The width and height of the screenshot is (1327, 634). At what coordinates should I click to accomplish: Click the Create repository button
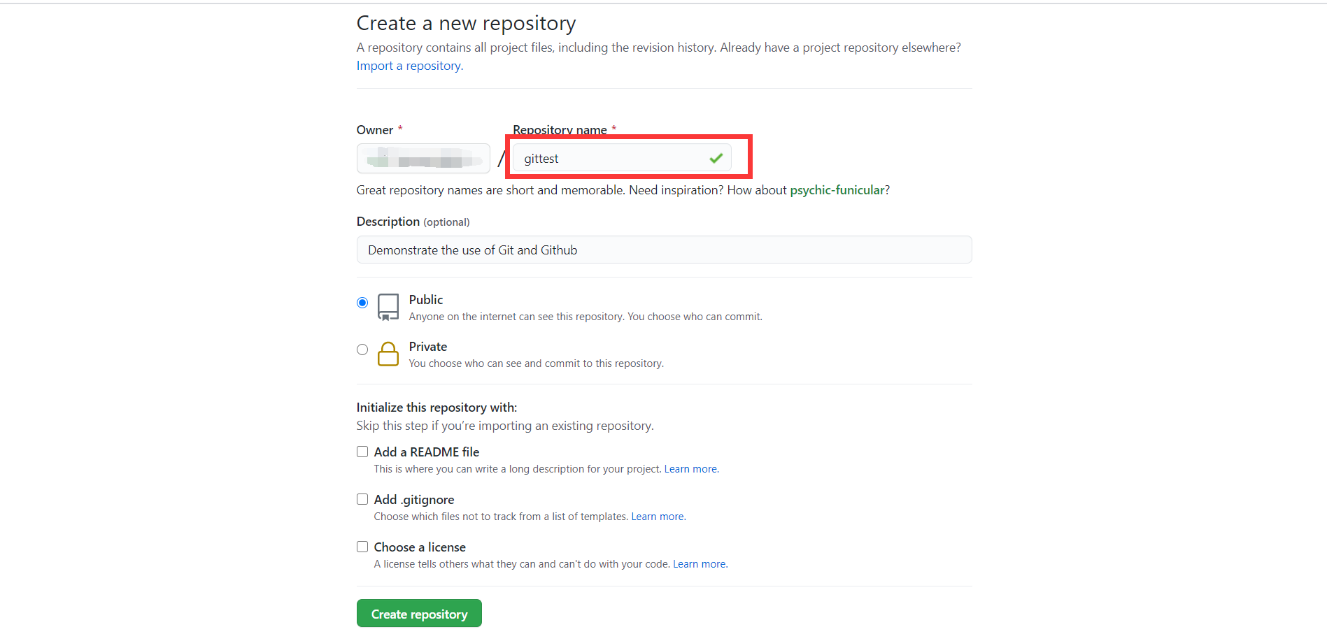pos(419,613)
